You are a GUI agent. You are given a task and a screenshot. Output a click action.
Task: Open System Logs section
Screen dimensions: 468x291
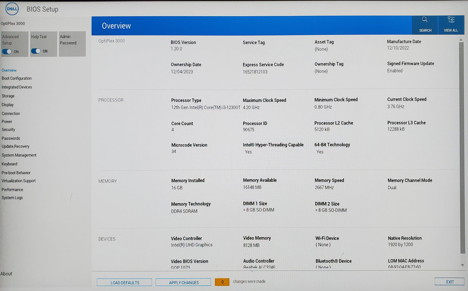tap(12, 198)
